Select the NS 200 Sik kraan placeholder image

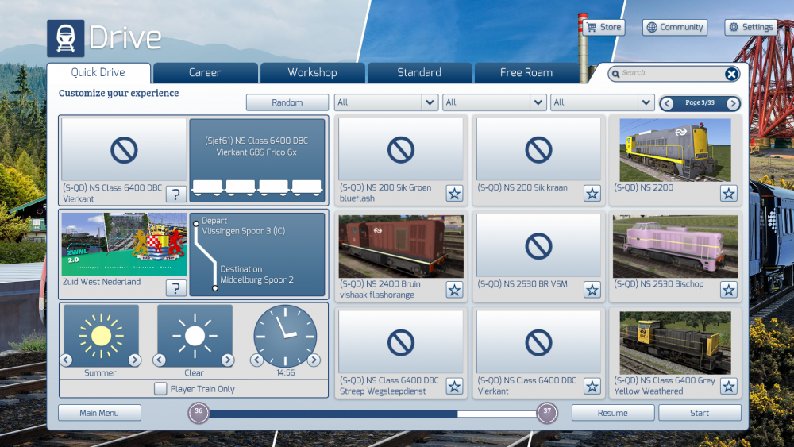click(x=539, y=150)
